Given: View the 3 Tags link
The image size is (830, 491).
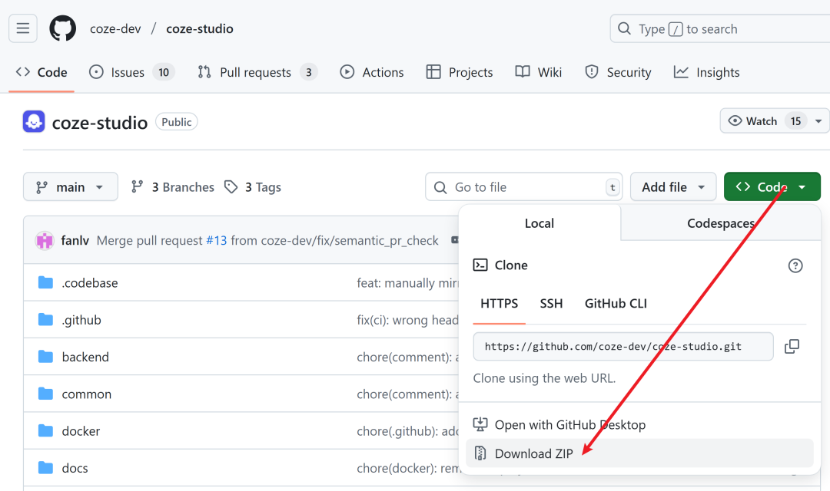Looking at the screenshot, I should (x=253, y=186).
